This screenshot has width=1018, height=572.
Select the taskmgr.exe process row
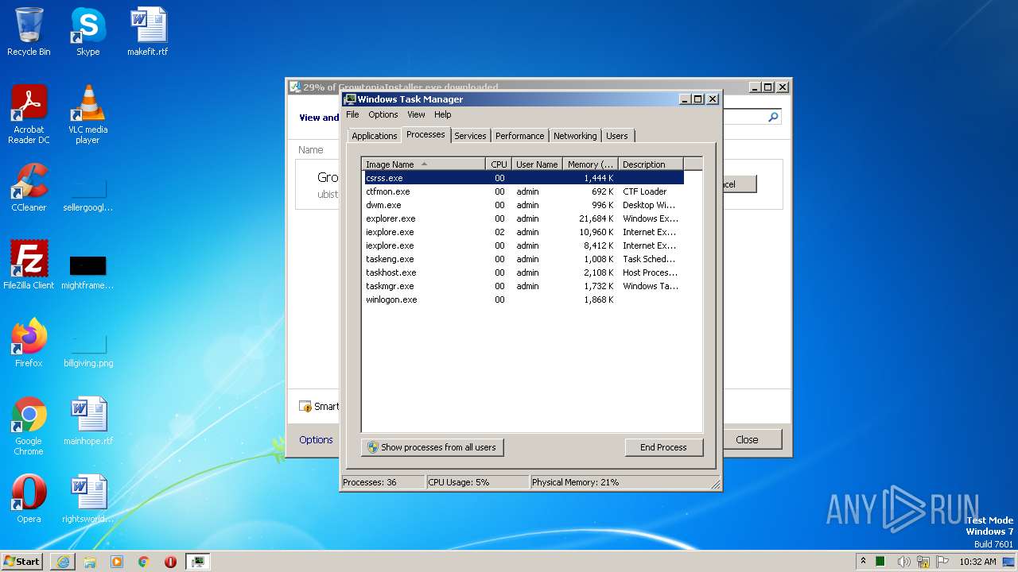point(523,286)
